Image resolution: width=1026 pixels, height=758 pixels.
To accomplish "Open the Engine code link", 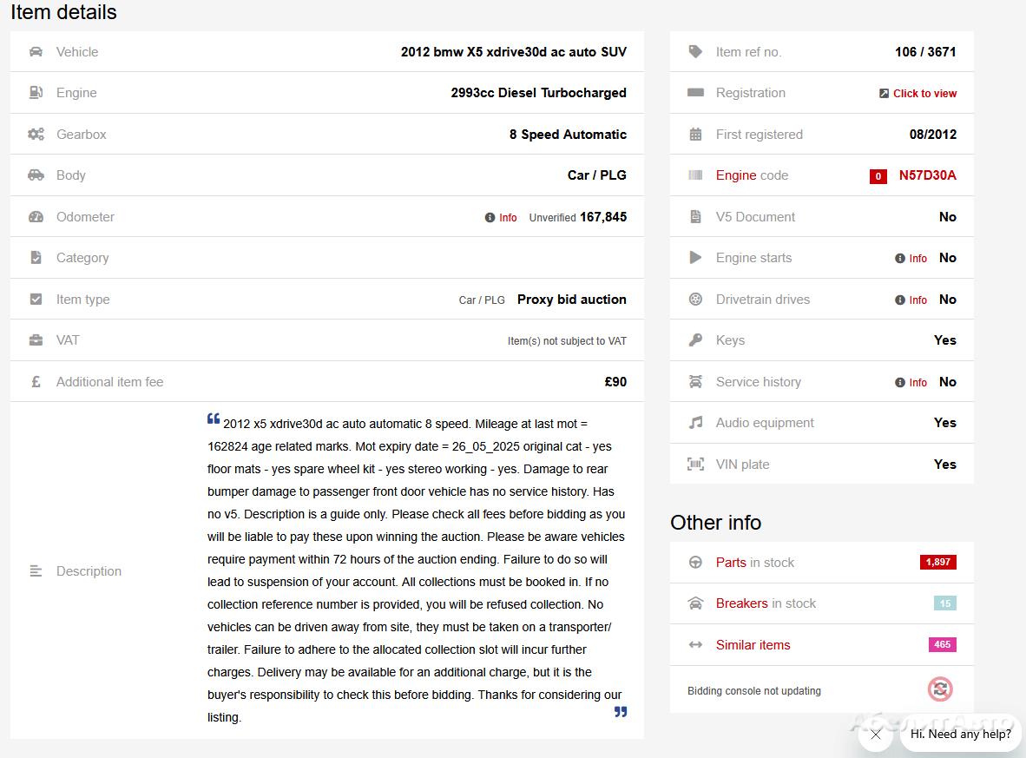I will click(735, 175).
